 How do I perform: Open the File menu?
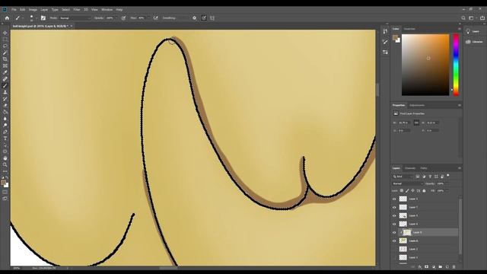14,10
